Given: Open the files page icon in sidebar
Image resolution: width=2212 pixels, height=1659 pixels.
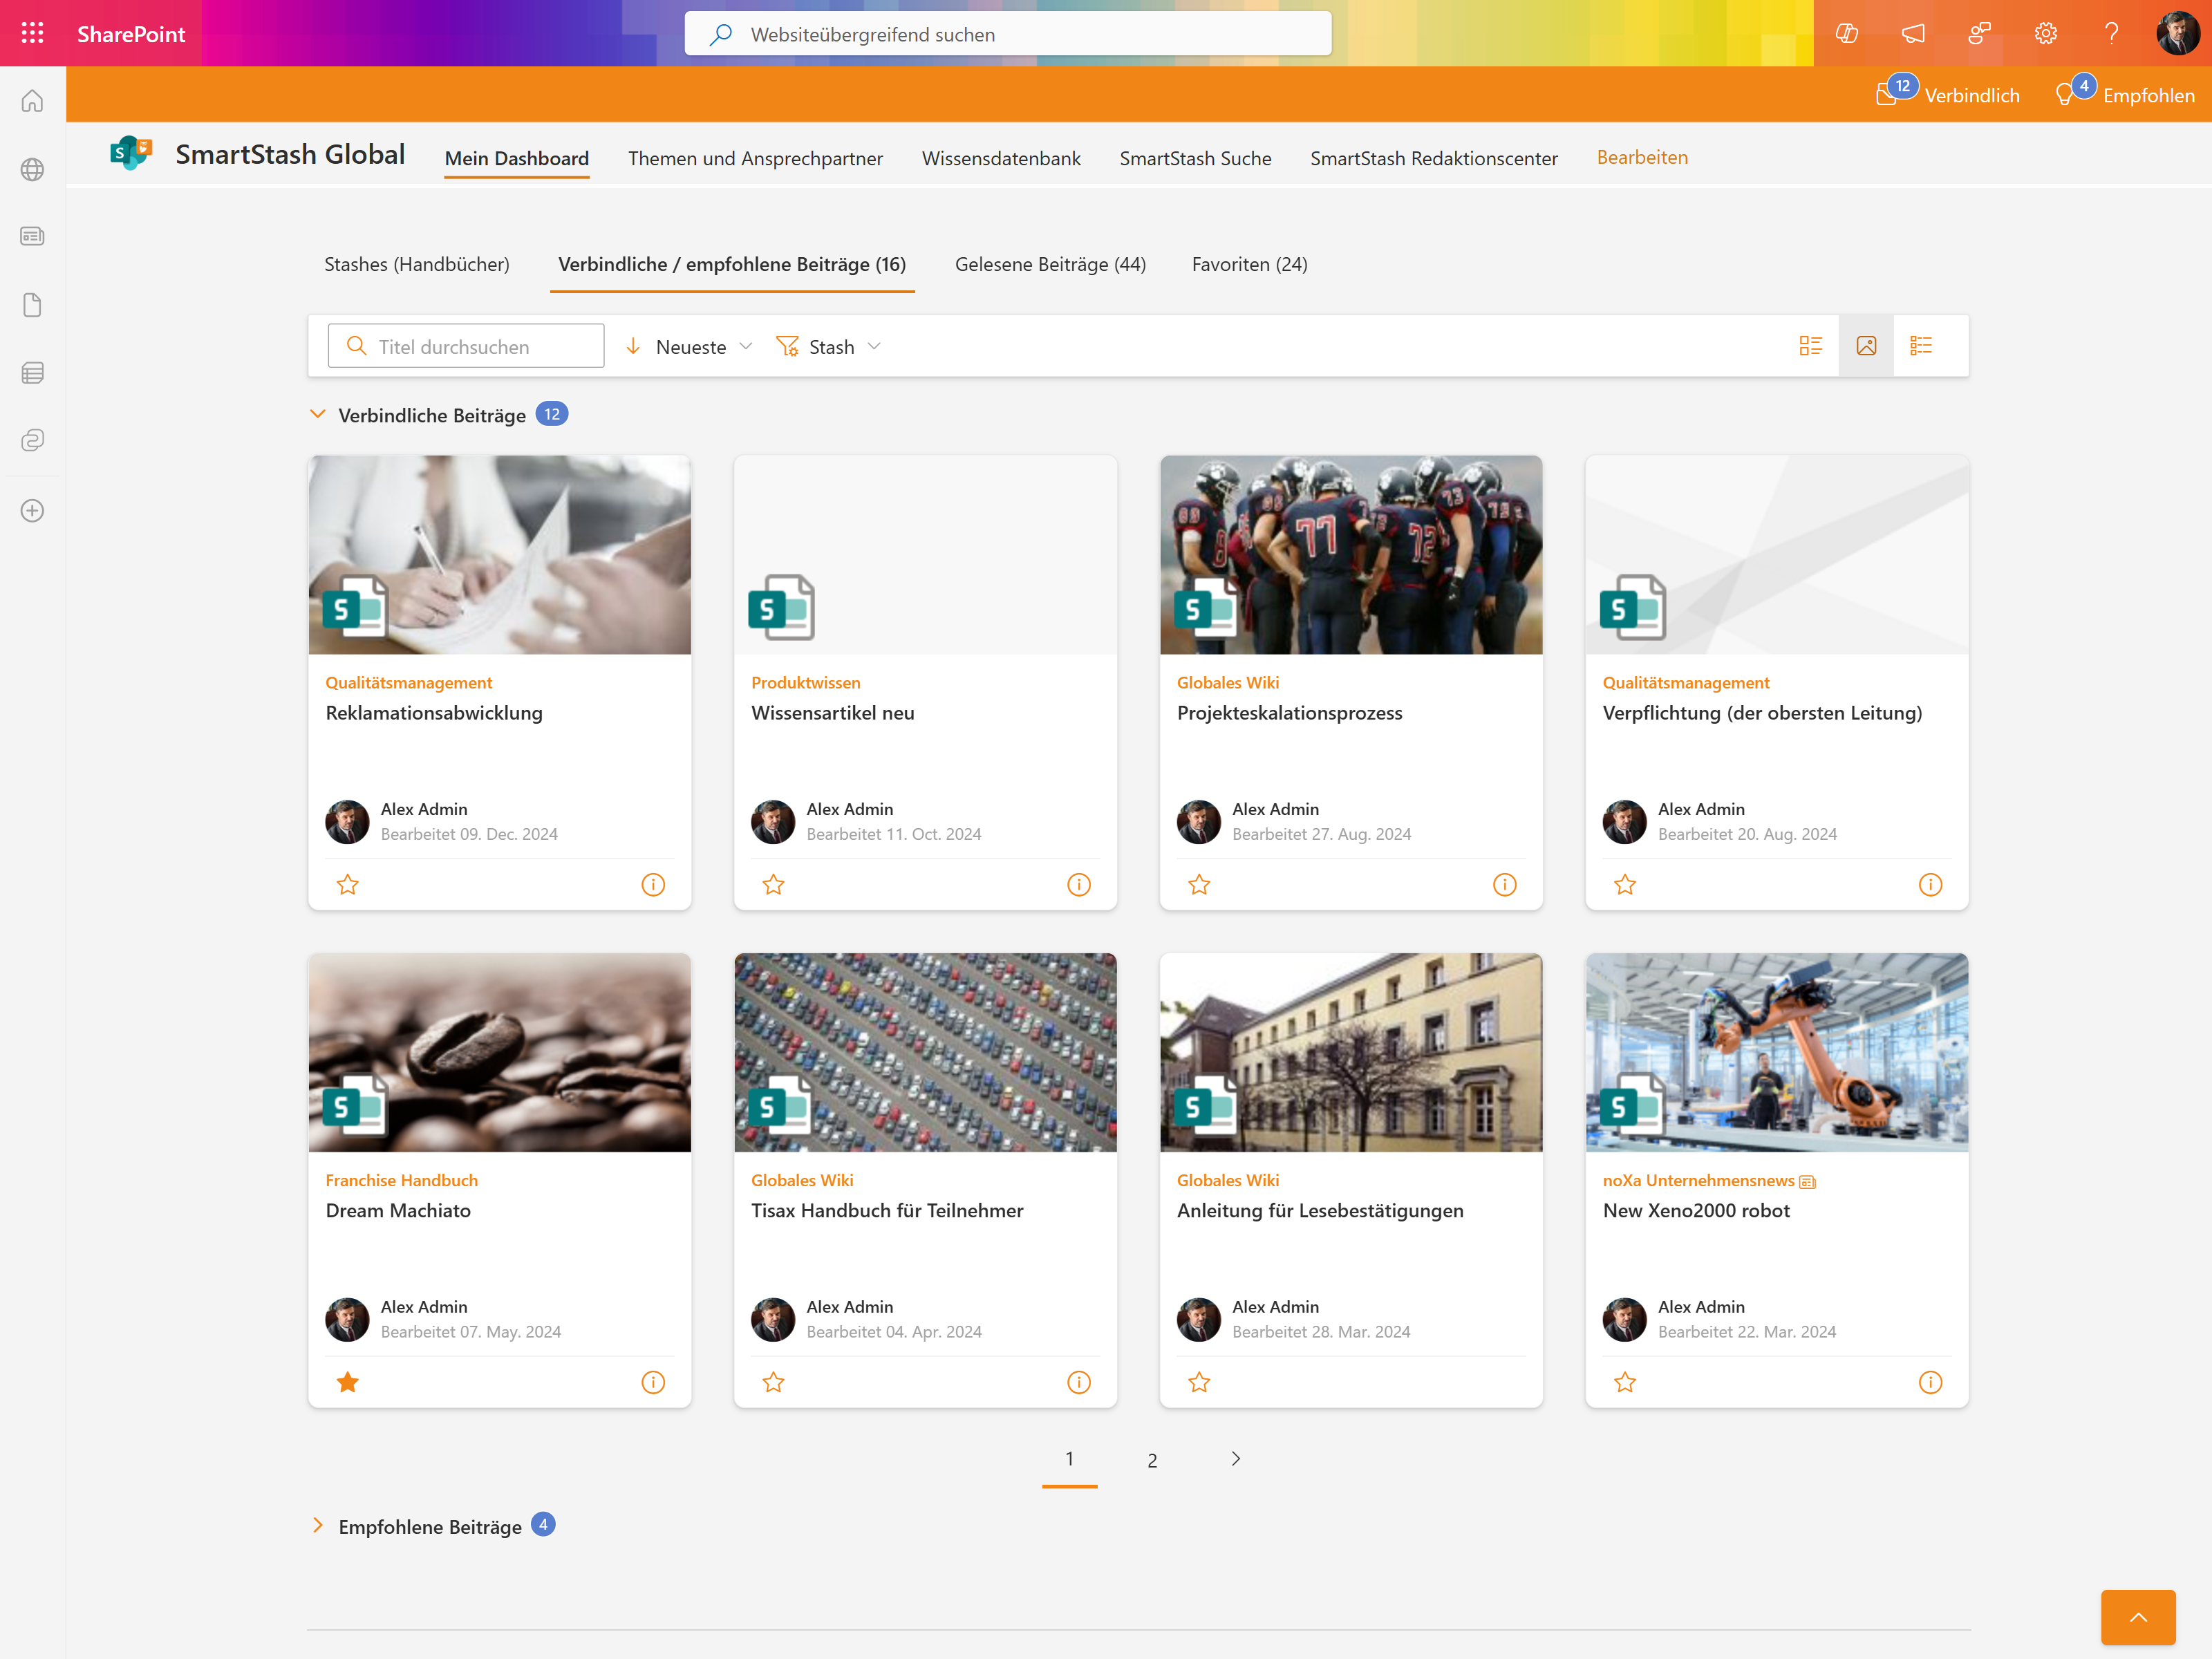Looking at the screenshot, I should [x=33, y=305].
